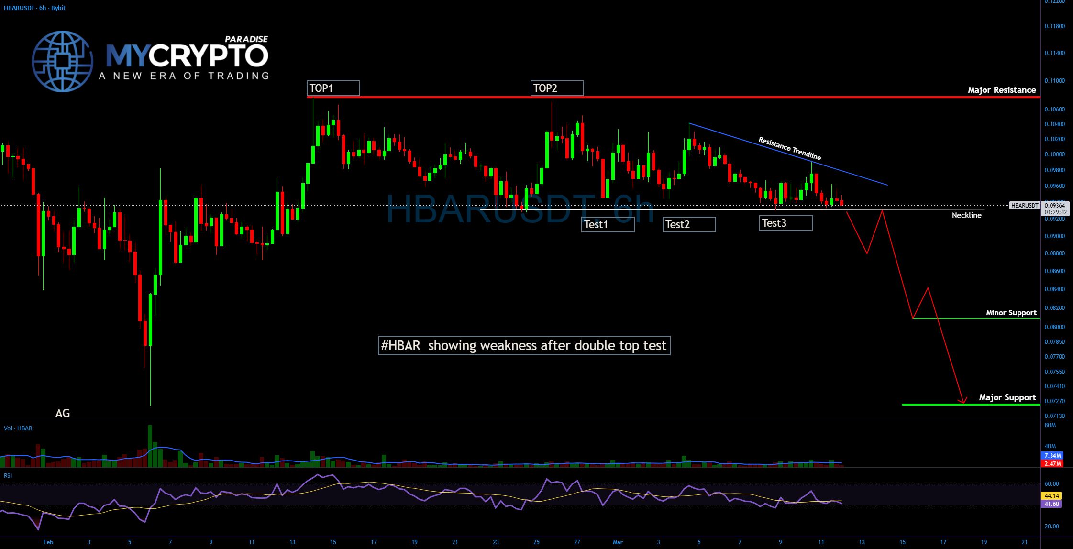Click the HBARUSDT · 6h · Bybit symbol title
This screenshot has height=549, width=1073.
click(34, 8)
